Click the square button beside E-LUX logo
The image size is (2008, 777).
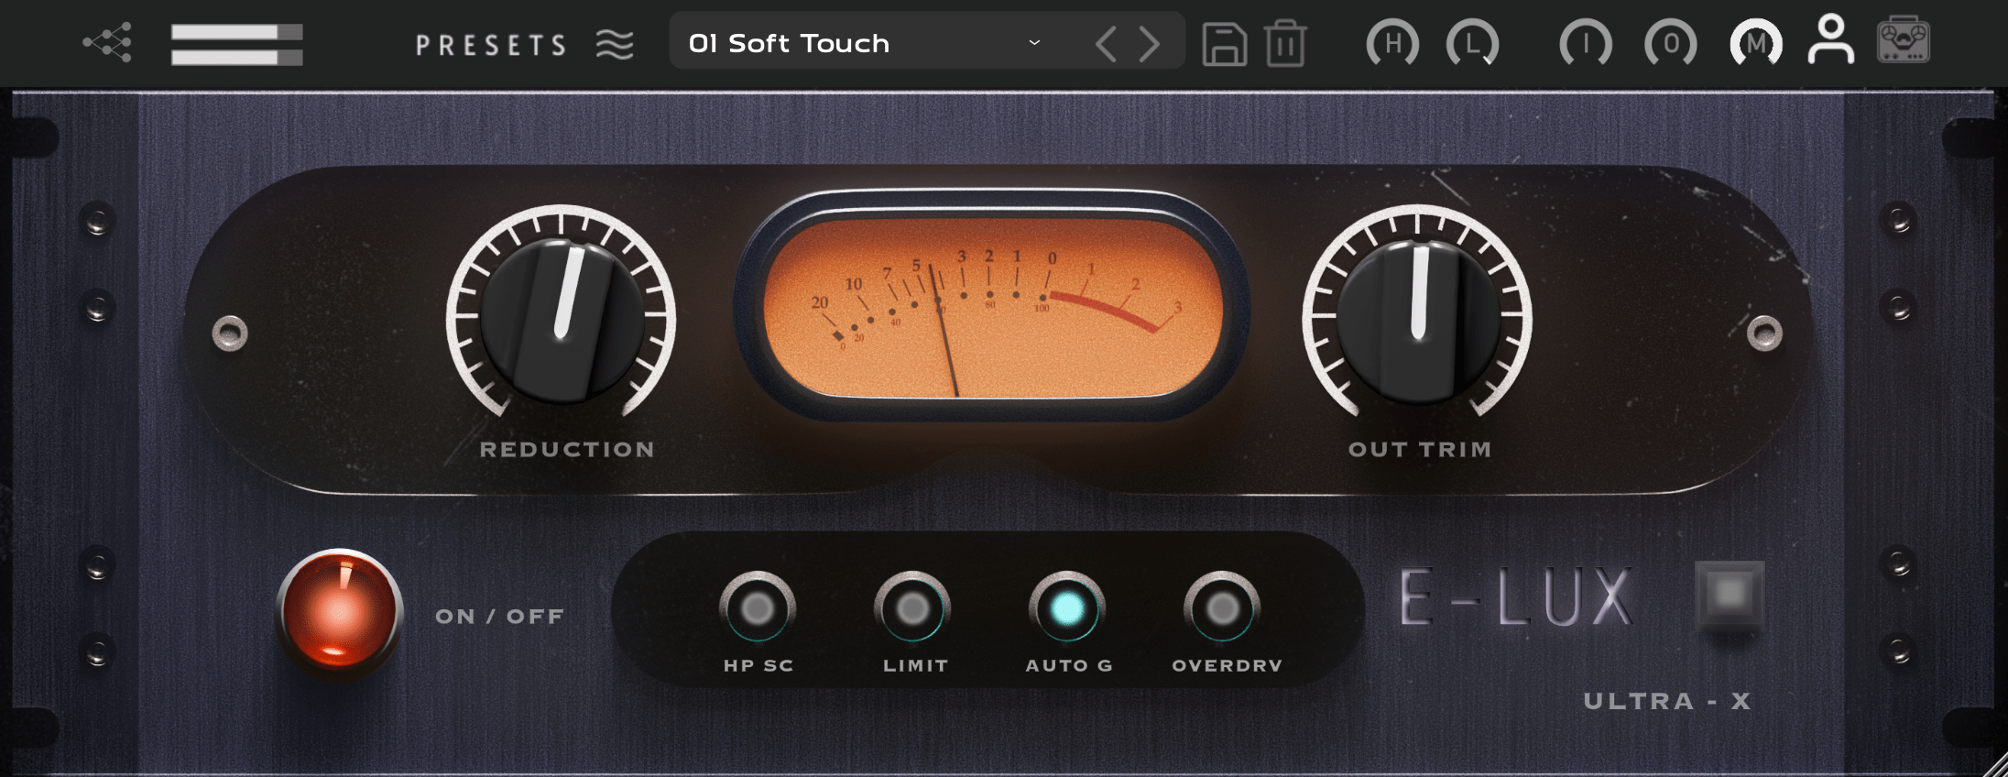tap(1730, 595)
